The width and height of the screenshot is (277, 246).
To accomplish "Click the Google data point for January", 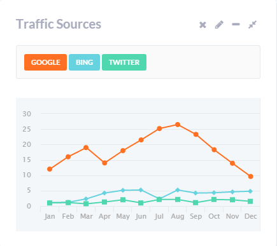I will click(x=50, y=169).
